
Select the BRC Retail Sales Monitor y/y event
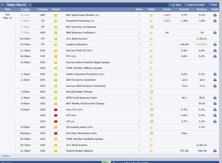tap(82, 15)
